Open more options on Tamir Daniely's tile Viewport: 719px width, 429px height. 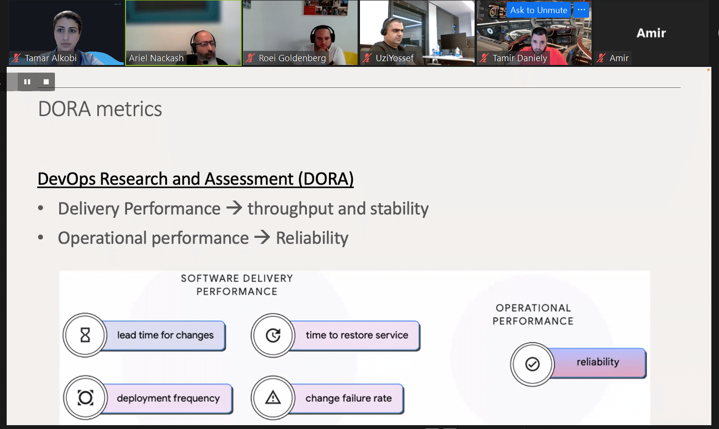click(x=581, y=10)
